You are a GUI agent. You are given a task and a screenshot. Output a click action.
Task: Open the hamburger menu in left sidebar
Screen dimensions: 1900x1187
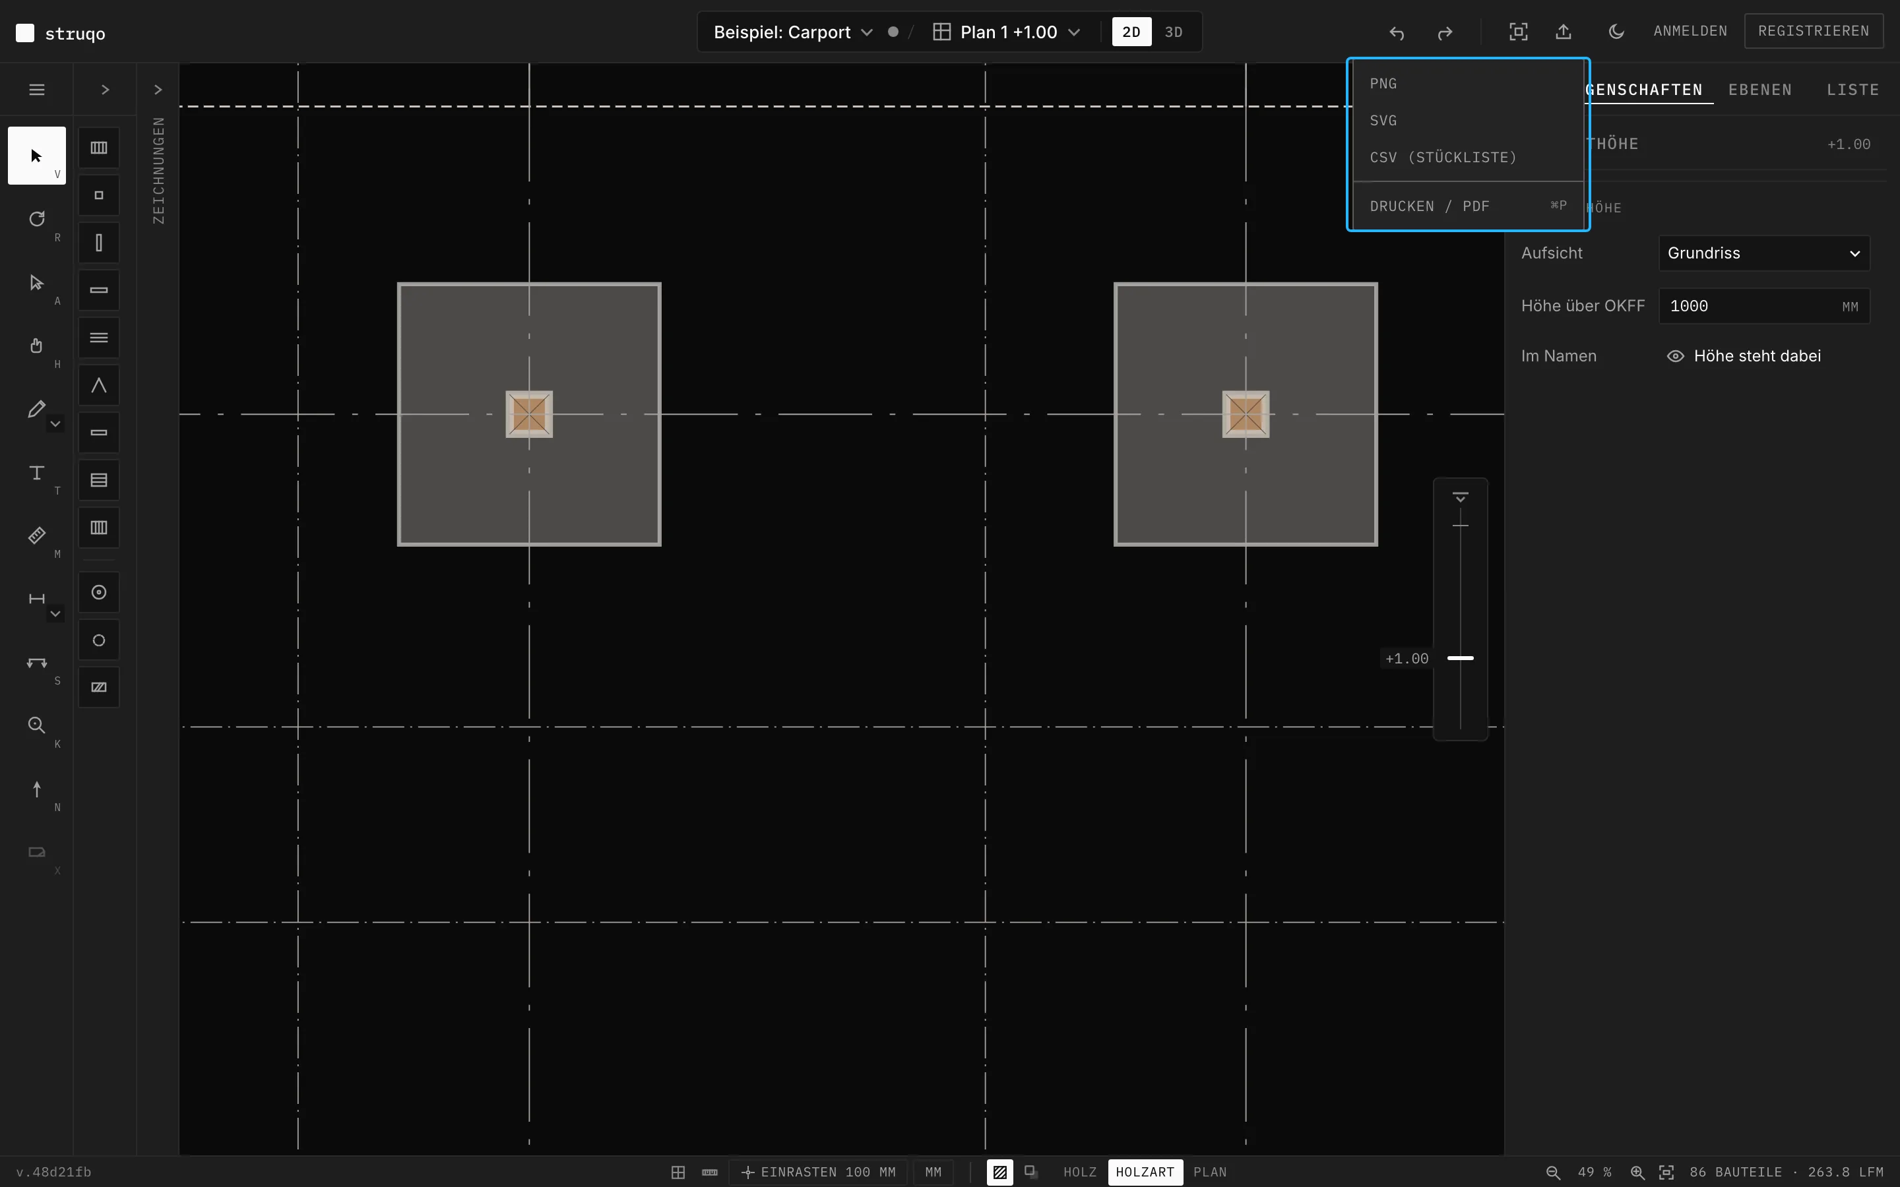[x=37, y=90]
